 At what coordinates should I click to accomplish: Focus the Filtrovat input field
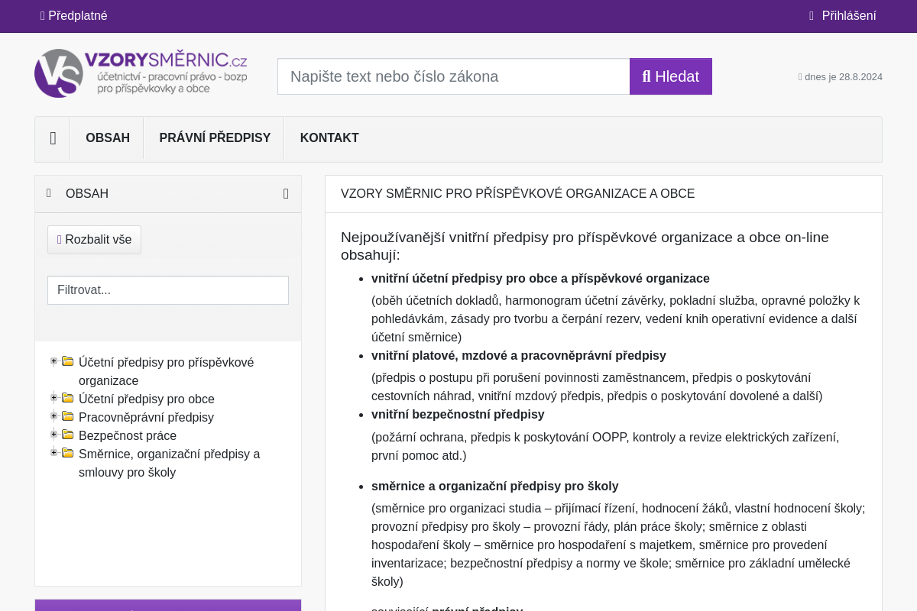[x=168, y=290]
